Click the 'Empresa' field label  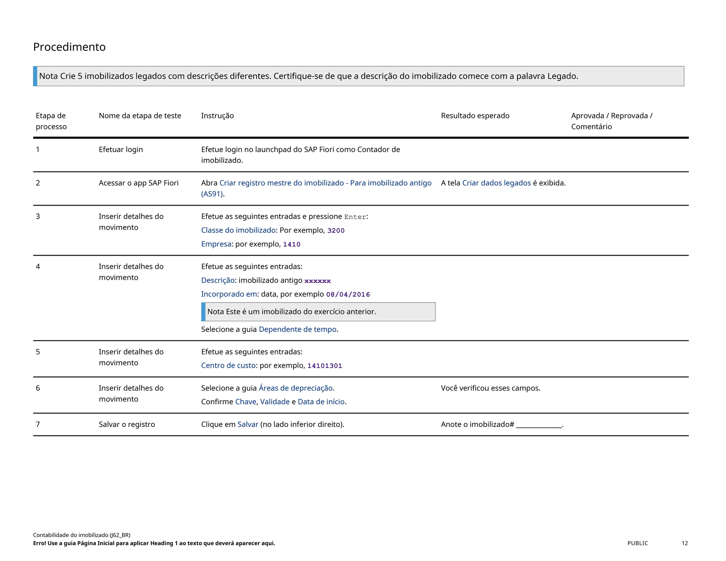point(216,244)
